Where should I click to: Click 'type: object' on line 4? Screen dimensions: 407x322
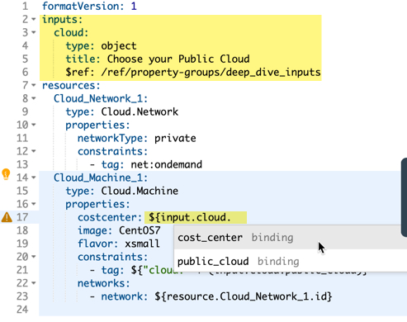[x=101, y=45]
